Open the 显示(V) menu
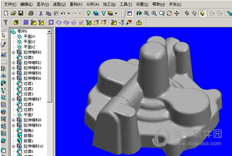 click(x=43, y=4)
